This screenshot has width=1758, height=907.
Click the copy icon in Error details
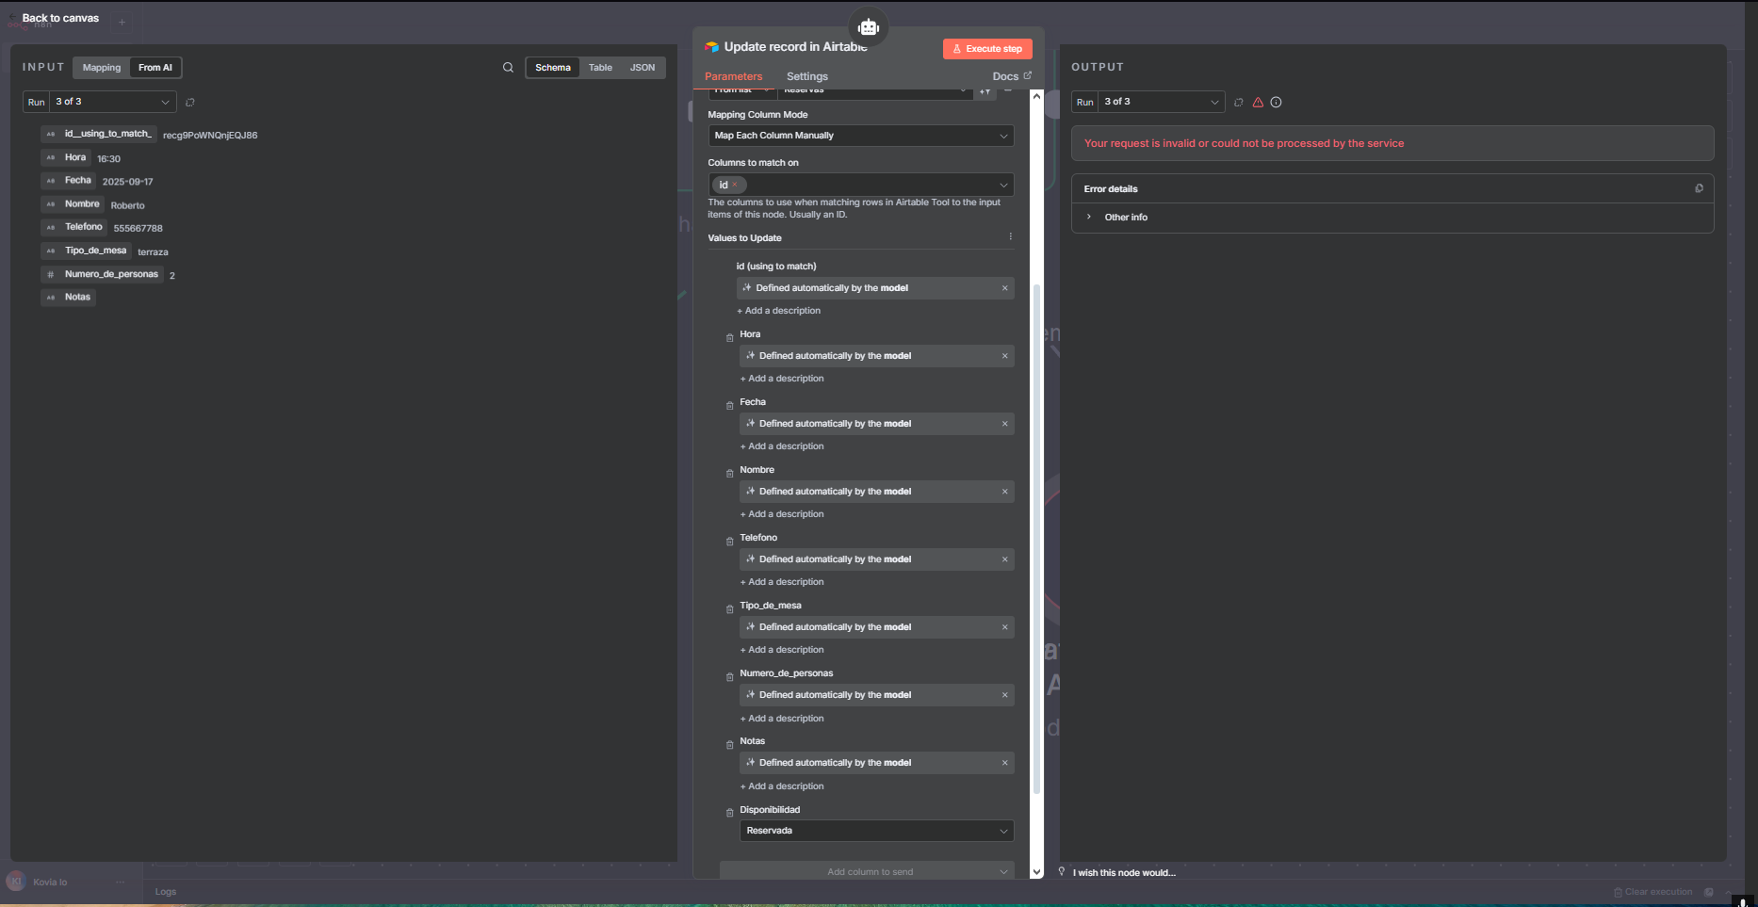(1699, 188)
